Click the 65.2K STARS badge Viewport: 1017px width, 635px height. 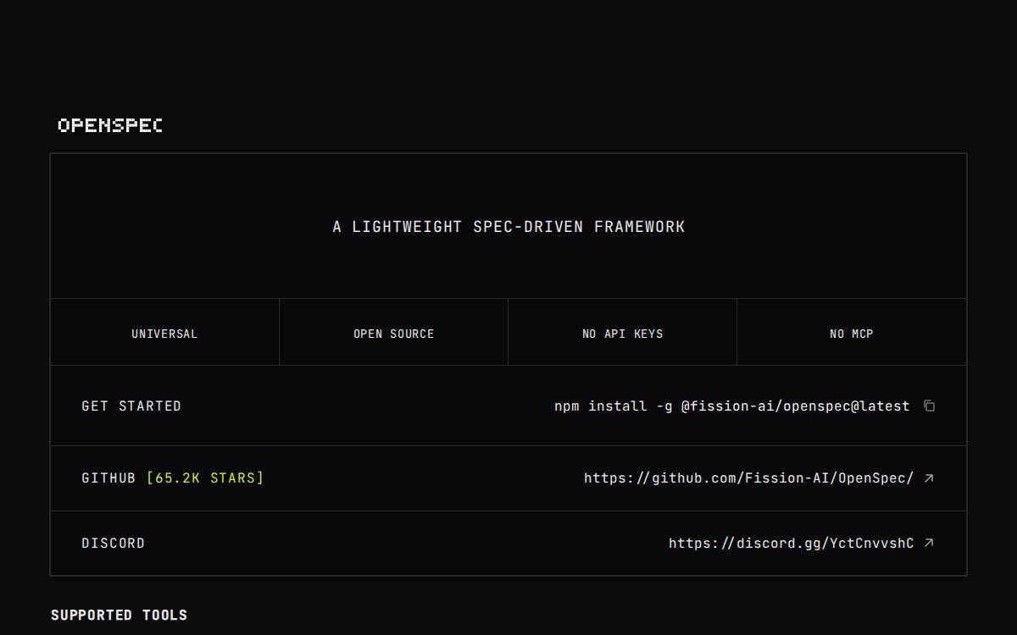pyautogui.click(x=205, y=478)
